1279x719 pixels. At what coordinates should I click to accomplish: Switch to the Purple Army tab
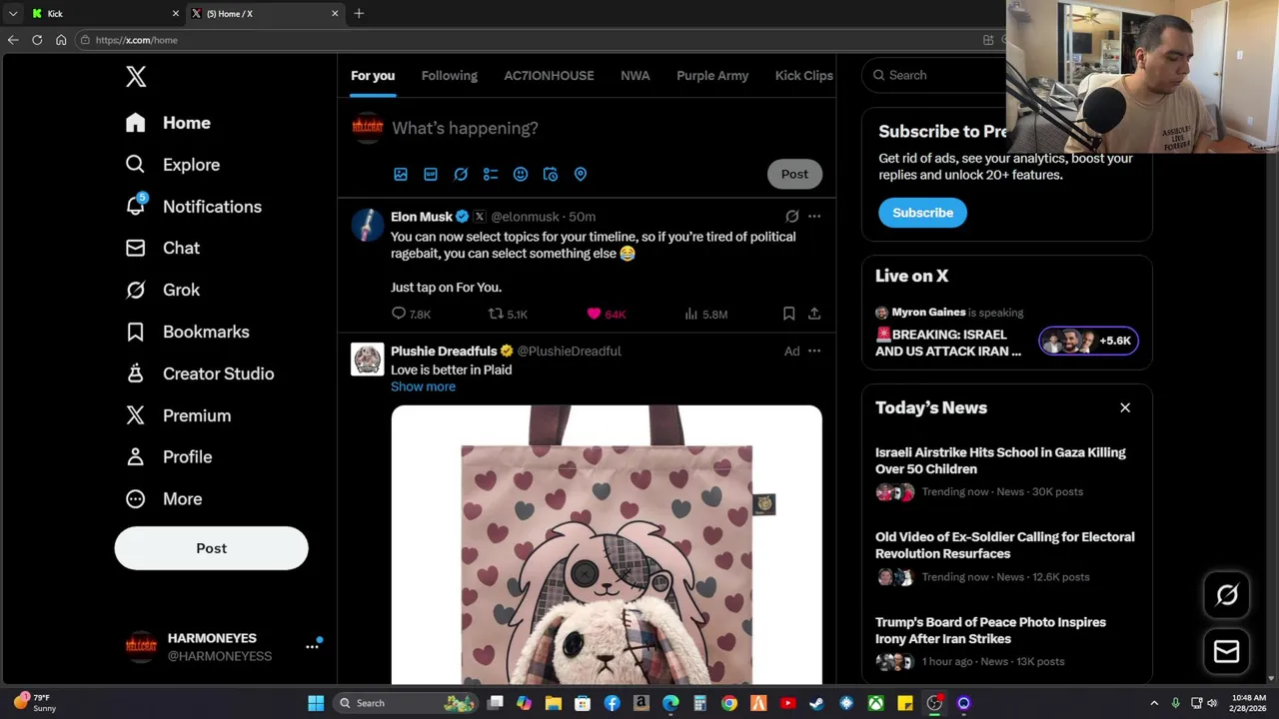(712, 76)
